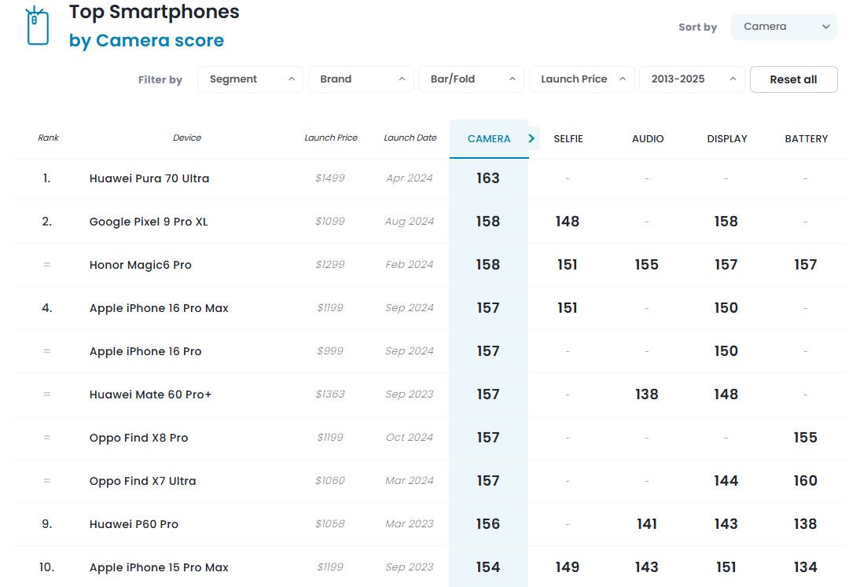Screen dimensions: 860x587
Task: Open Google Pixel 9 Pro XL link
Action: [149, 222]
